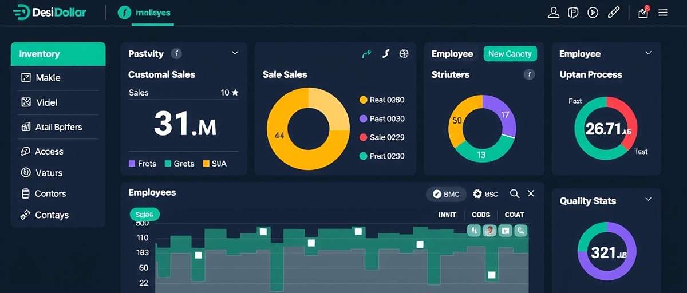Viewport: 687px width, 293px height.
Task: Open the hamburger menu icon
Action: (663, 13)
